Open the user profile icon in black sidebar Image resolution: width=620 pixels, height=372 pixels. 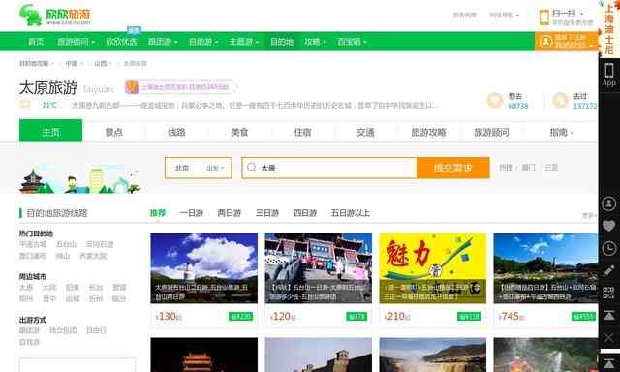pos(609,203)
